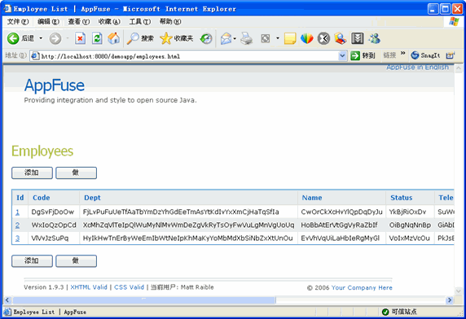
Task: Open the address bar dropdown arrow
Action: tap(342, 55)
